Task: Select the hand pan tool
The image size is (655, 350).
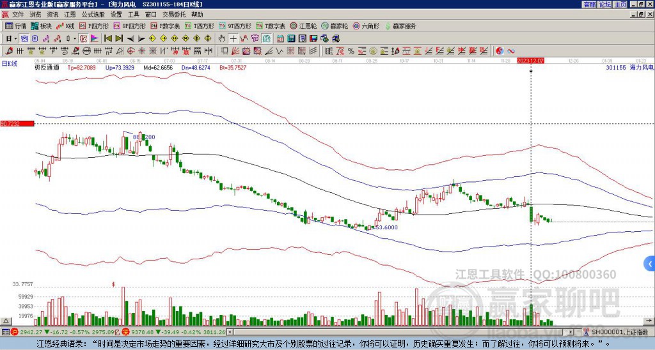Action: click(222, 39)
